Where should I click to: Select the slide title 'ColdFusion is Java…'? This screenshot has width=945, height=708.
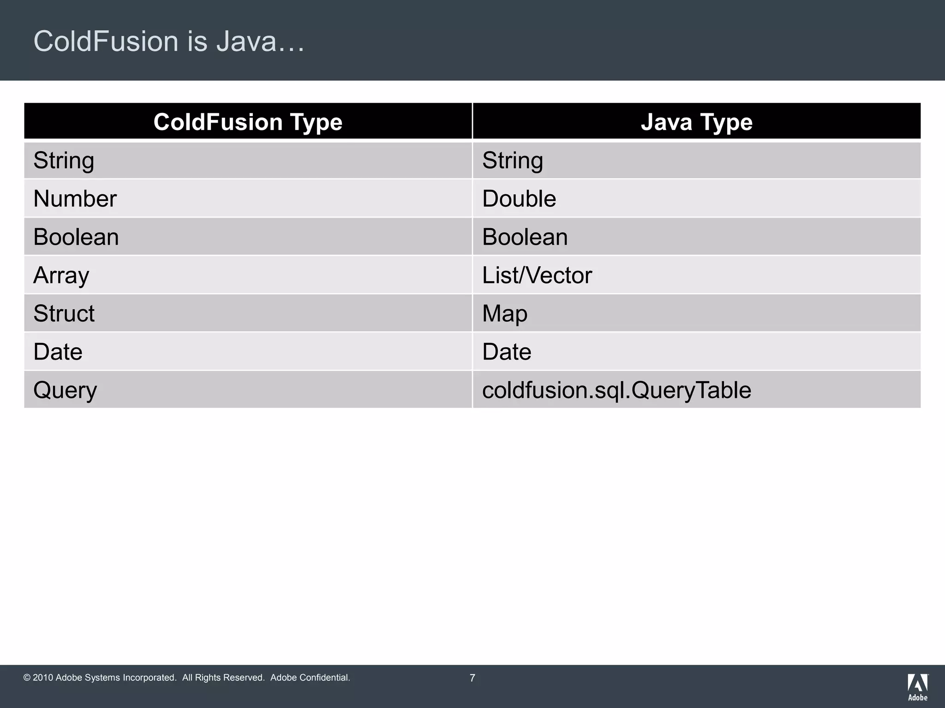[169, 41]
